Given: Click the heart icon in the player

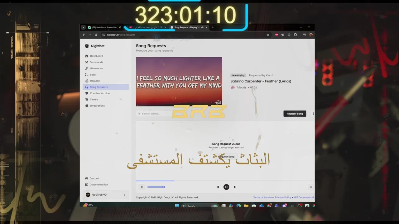Looking at the screenshot, I should click(311, 187).
